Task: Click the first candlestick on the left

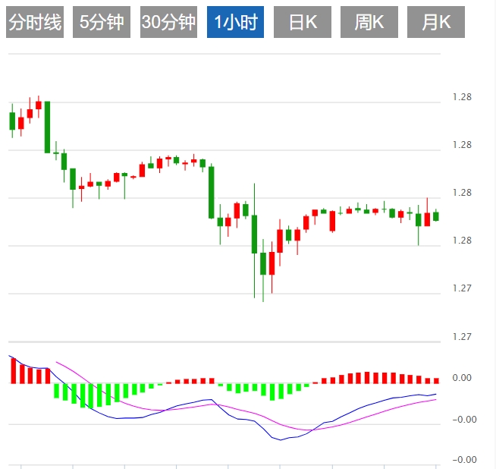Action: 12,121
